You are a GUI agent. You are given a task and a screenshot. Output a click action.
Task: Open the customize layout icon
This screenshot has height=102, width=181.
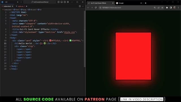[68, 2]
